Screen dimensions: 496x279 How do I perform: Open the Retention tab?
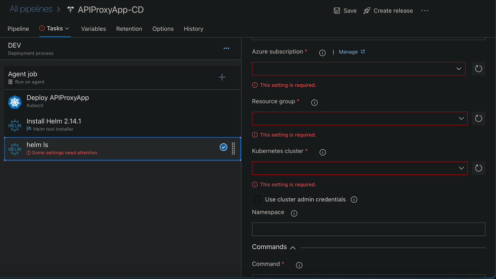coord(129,29)
